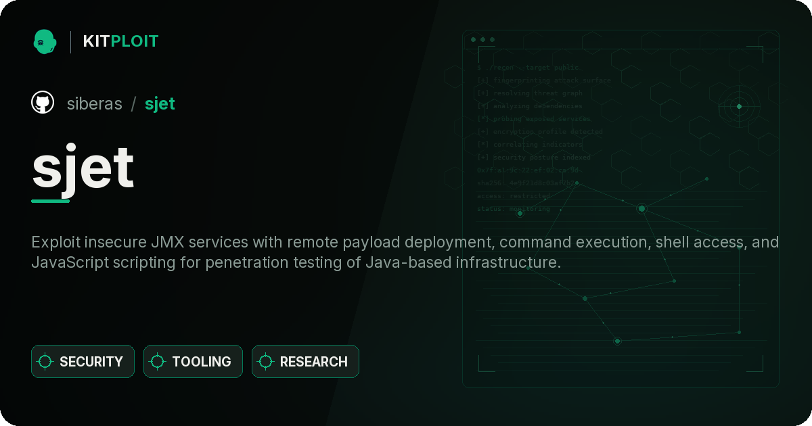
Task: Click 'resolving threat graph' terminal line
Action: pos(530,93)
